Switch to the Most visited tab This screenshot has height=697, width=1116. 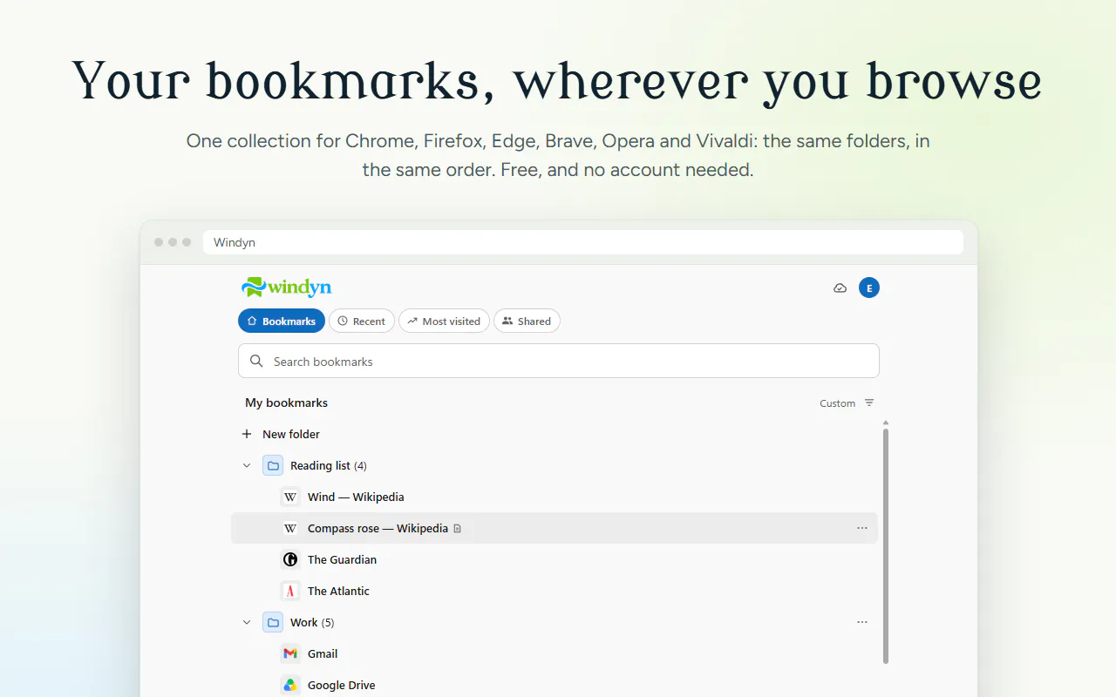pyautogui.click(x=444, y=321)
